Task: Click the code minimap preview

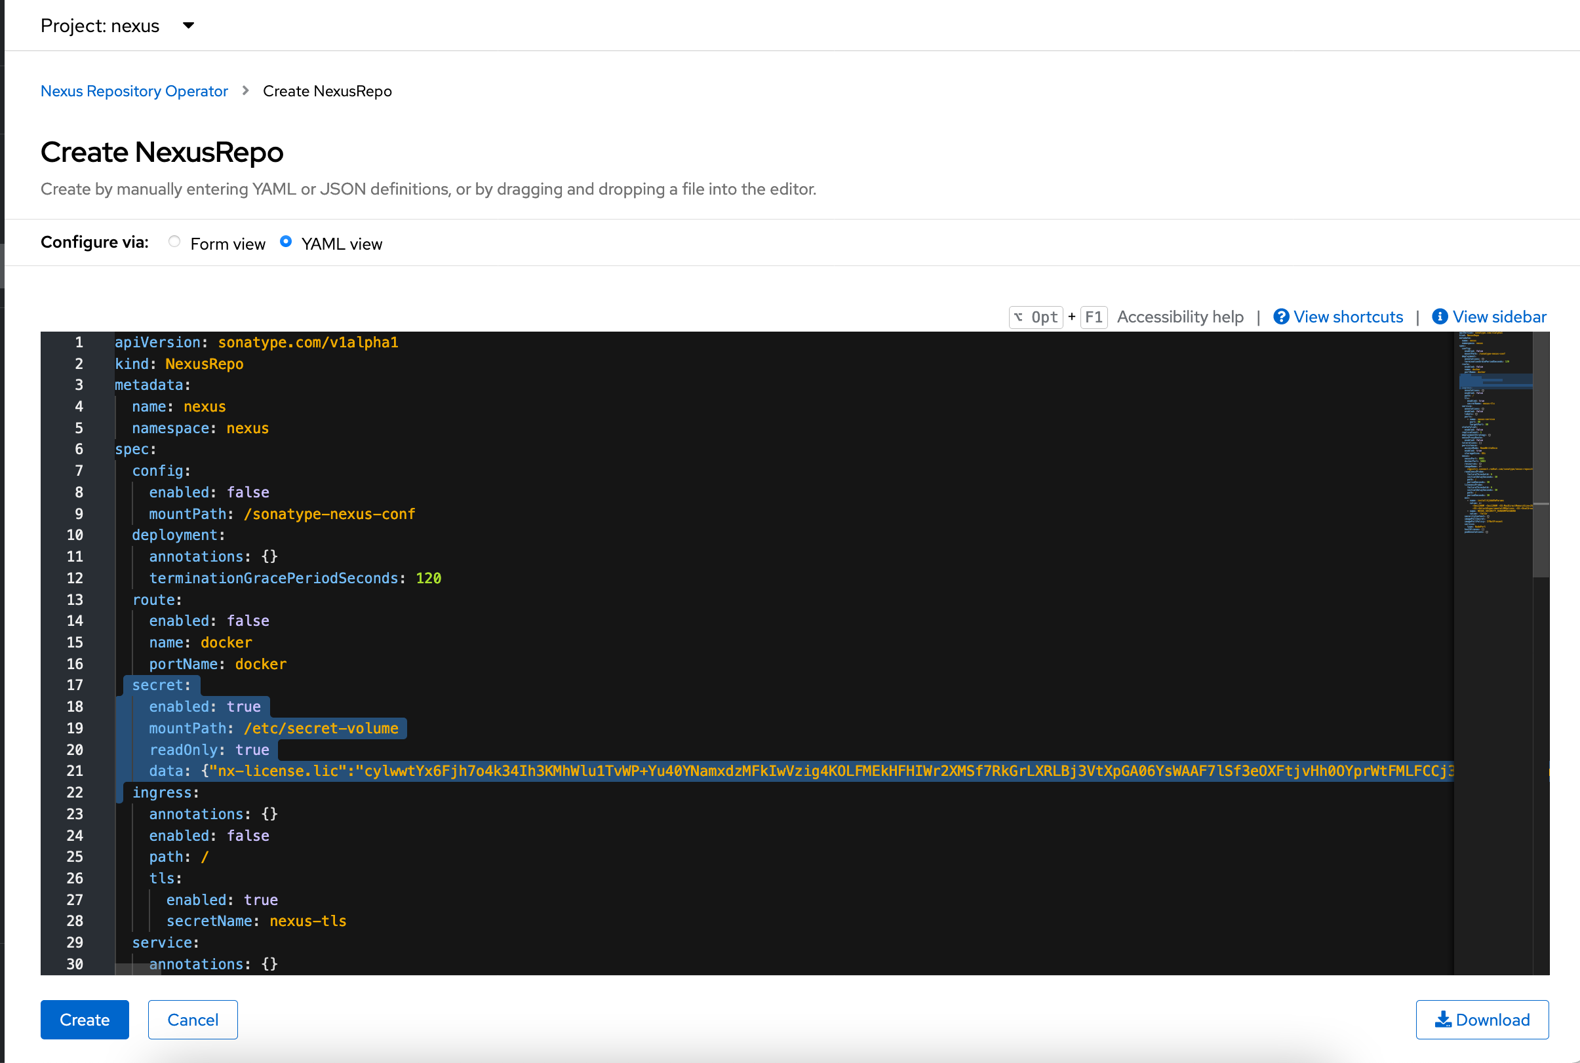Action: pyautogui.click(x=1493, y=434)
